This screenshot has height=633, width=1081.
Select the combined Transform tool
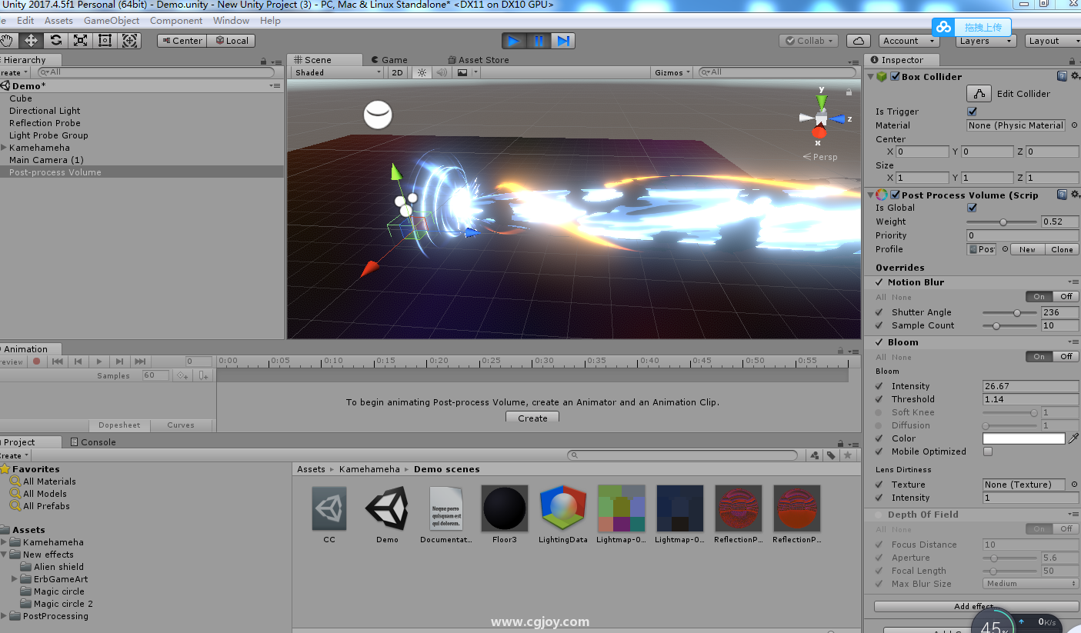[129, 41]
